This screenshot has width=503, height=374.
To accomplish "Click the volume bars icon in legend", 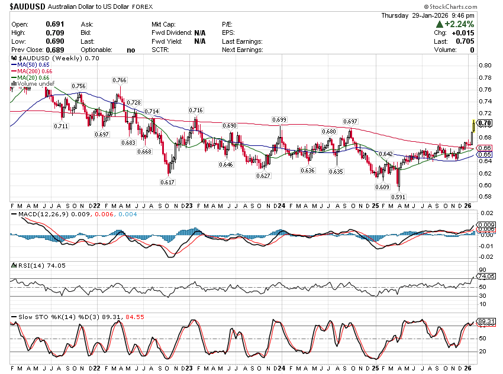I will tap(13, 84).
